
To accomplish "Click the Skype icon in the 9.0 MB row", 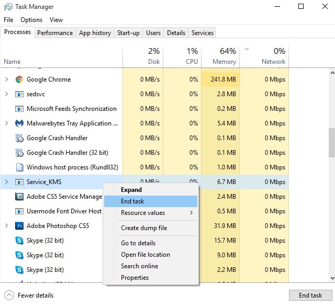I will pos(19,255).
